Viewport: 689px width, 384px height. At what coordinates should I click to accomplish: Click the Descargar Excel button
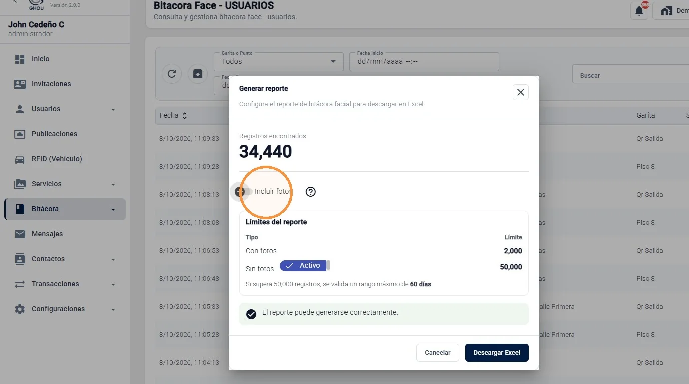[x=497, y=352]
